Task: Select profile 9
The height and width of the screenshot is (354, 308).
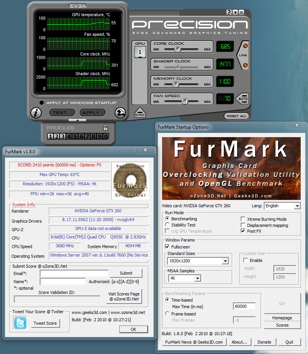Action: pos(99,136)
